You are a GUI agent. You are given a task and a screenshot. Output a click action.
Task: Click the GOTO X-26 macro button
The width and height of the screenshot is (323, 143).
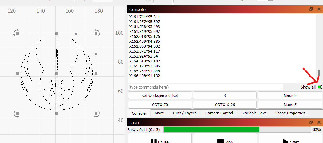coord(225,105)
